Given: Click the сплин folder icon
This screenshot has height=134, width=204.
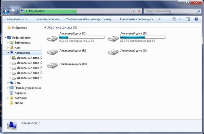Looking at the screenshot, I should (12, 103).
